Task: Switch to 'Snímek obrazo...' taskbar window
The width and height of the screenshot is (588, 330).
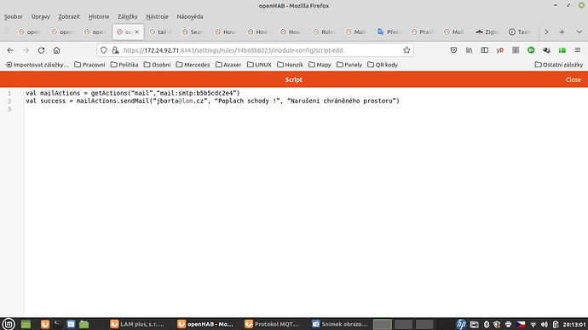Action: click(x=340, y=324)
